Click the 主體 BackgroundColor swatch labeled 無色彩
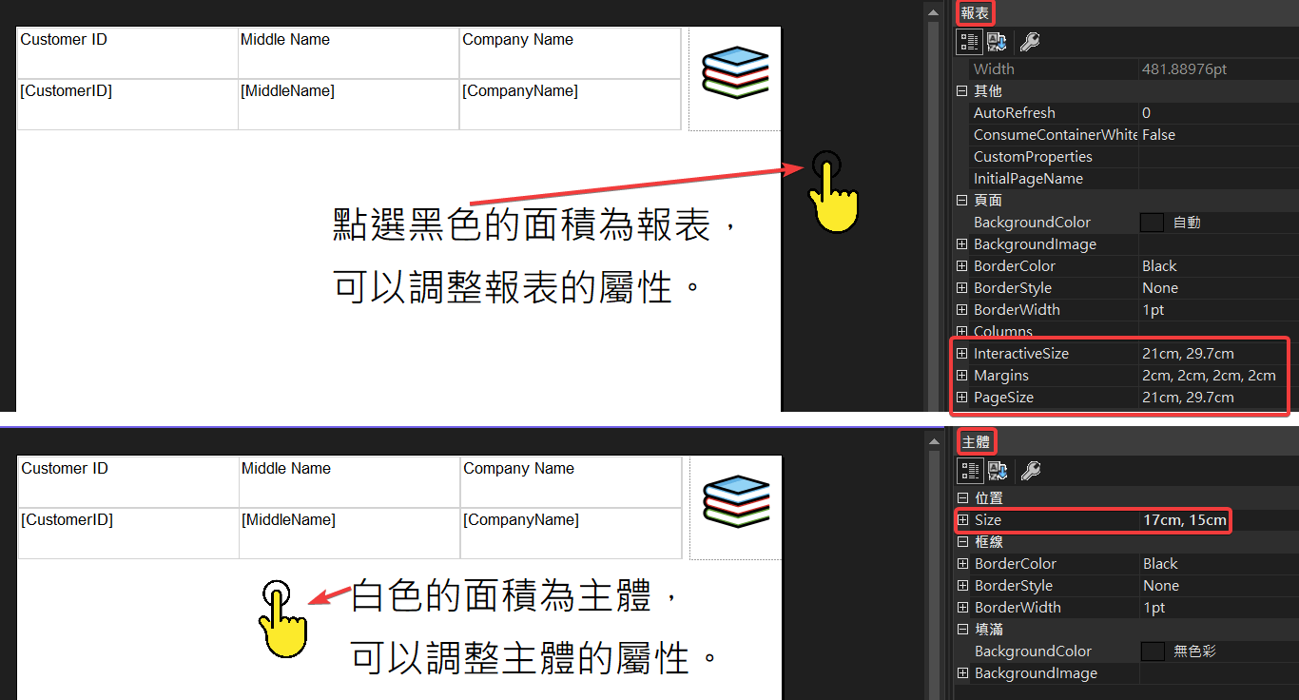This screenshot has height=700, width=1299. (1153, 651)
